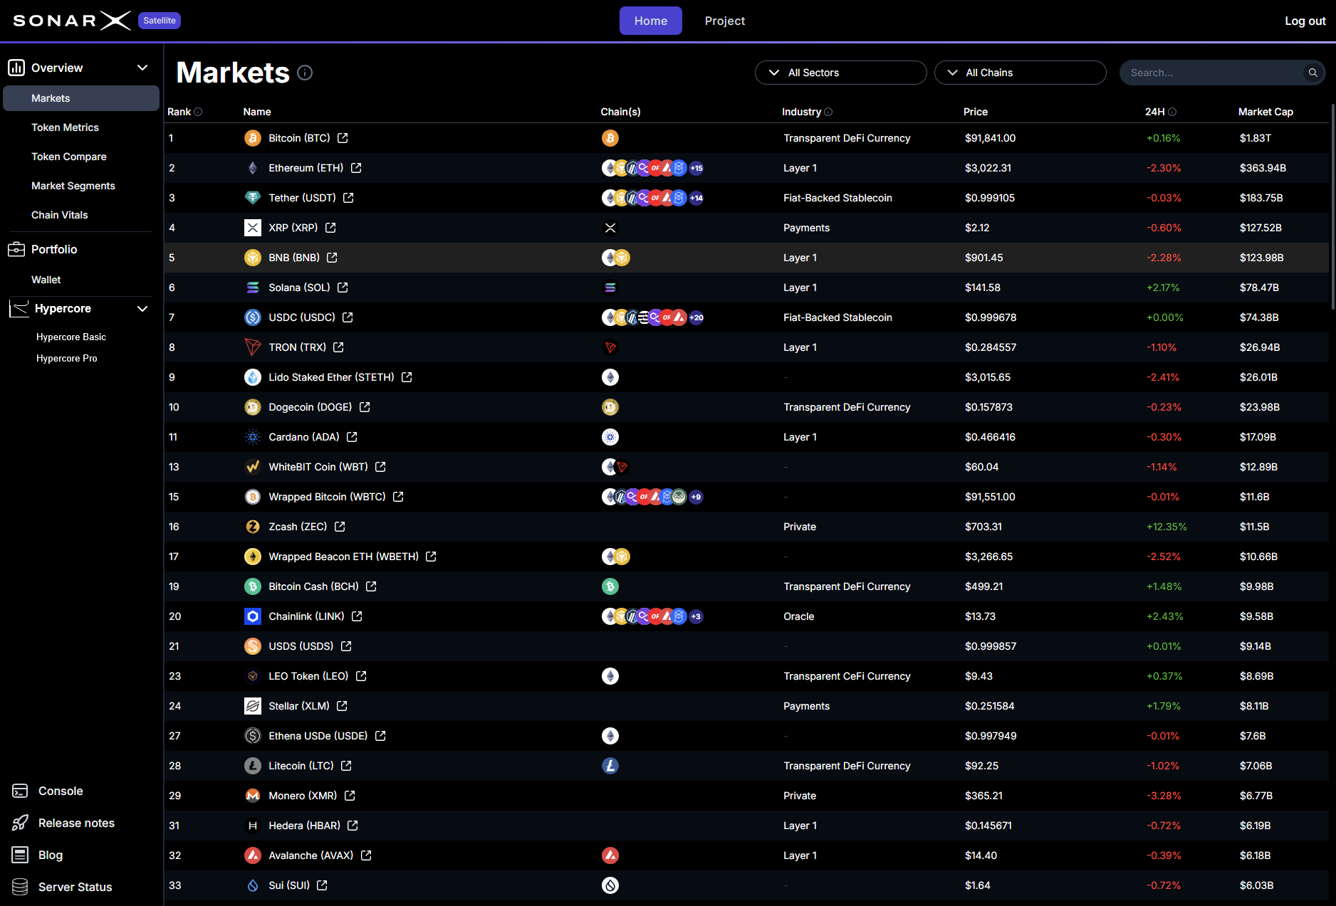Open the All Sectors dropdown
Image resolution: width=1336 pixels, height=906 pixels.
840,73
